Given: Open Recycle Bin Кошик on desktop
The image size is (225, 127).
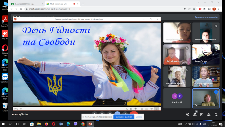Looking at the screenshot, I should (x=5, y=107).
